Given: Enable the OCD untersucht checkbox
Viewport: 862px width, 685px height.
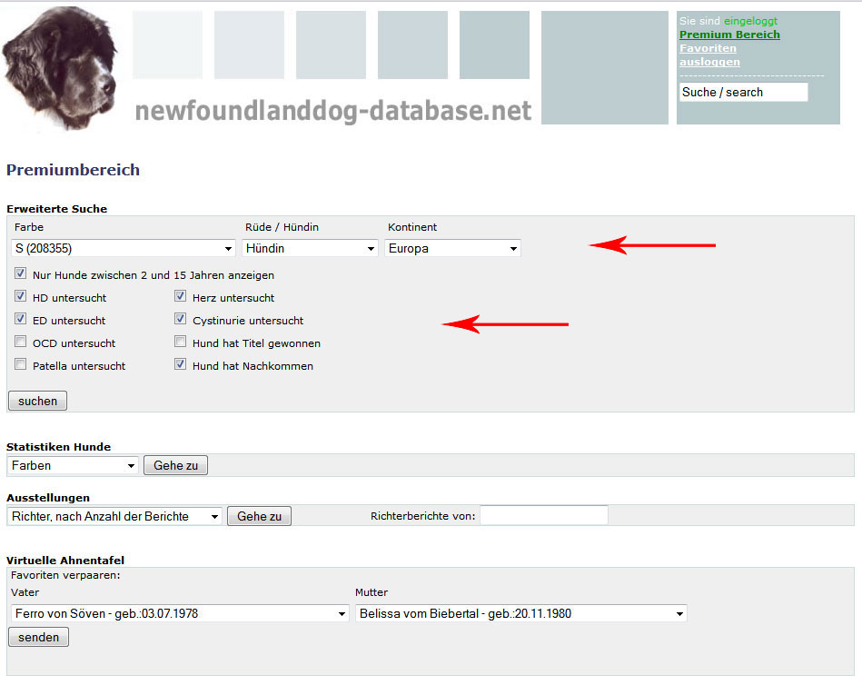Looking at the screenshot, I should [x=21, y=342].
